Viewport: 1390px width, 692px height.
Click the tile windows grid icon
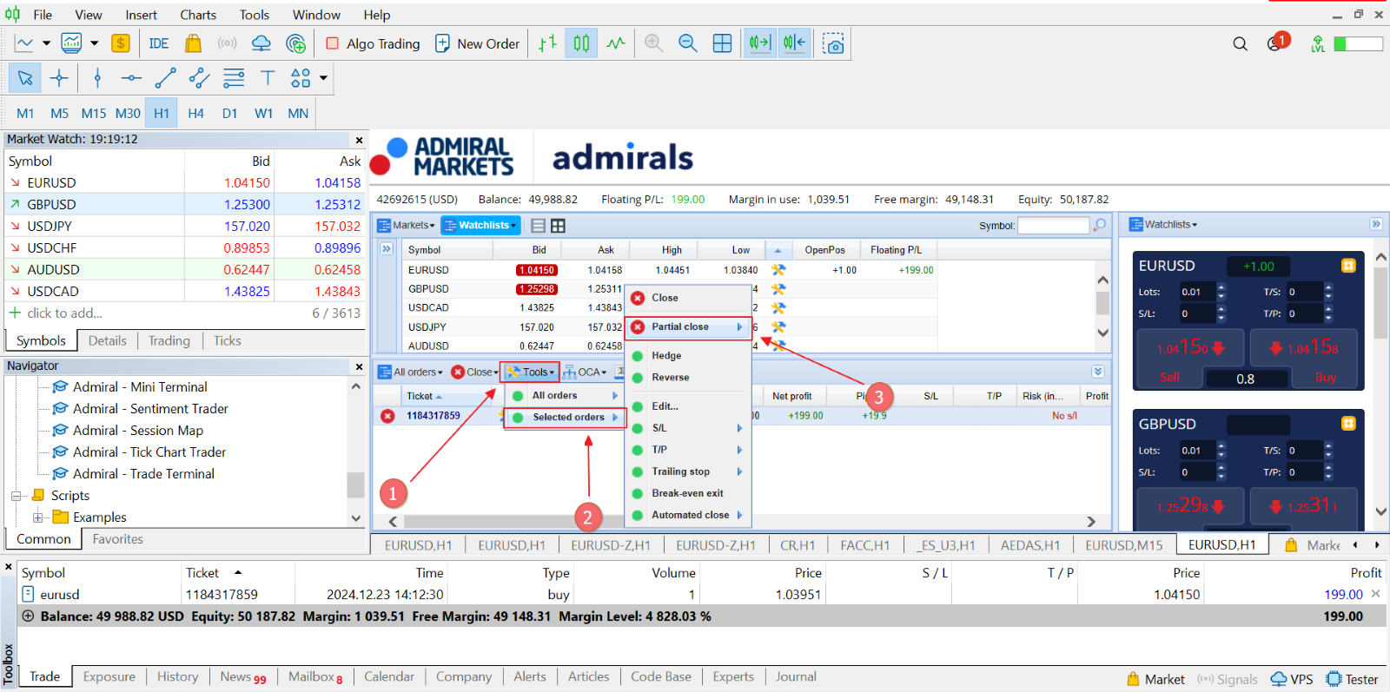coord(722,43)
